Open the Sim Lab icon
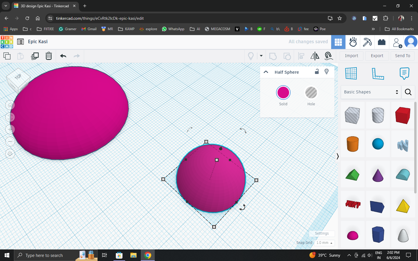Viewport: 418px width, 261px height. click(353, 42)
